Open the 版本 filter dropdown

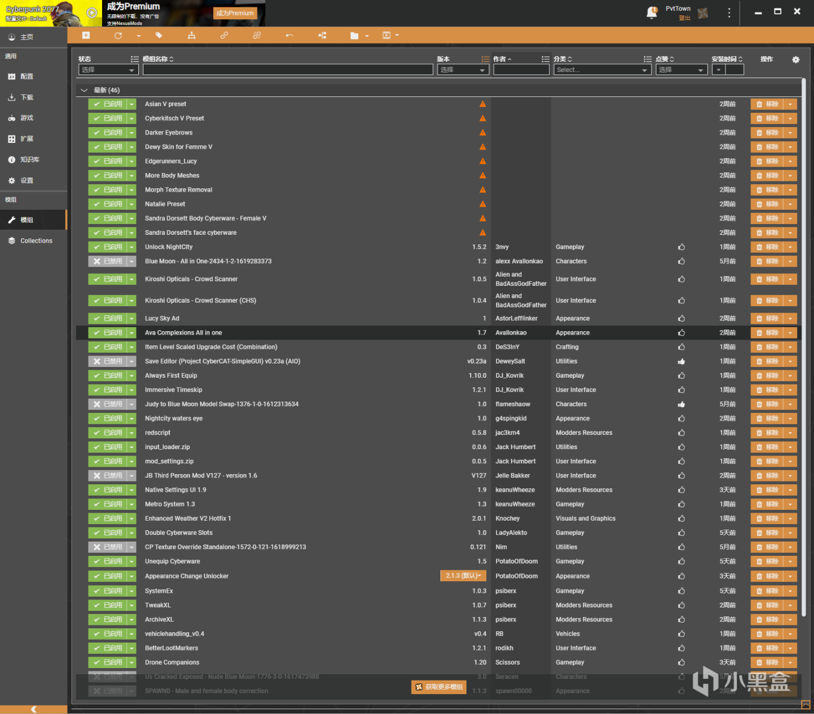(x=463, y=70)
